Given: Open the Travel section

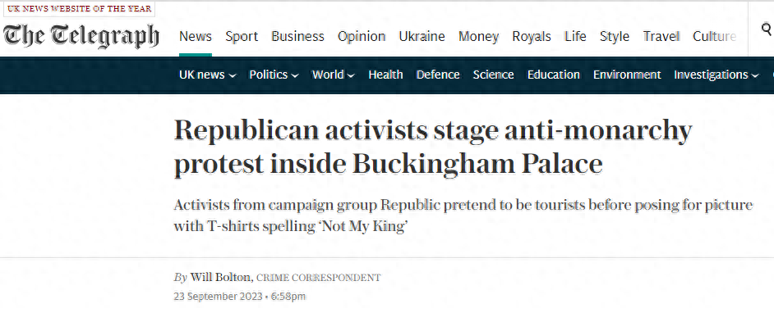Looking at the screenshot, I should tap(661, 36).
